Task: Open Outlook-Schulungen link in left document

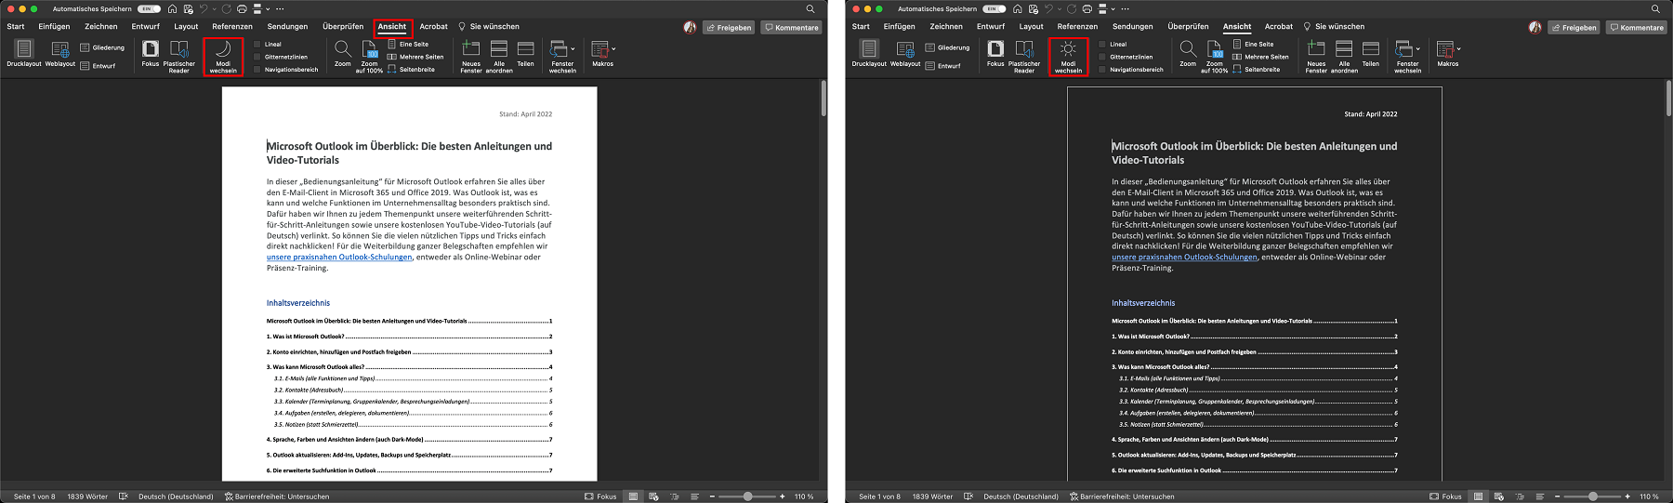Action: tap(339, 258)
